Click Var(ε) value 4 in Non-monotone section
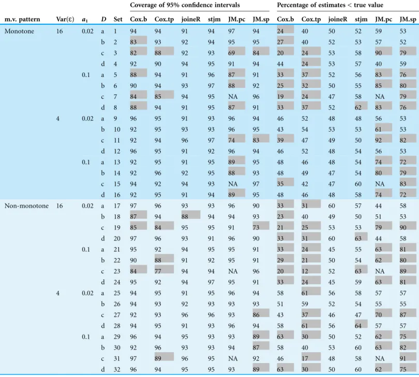 (x=58, y=293)
